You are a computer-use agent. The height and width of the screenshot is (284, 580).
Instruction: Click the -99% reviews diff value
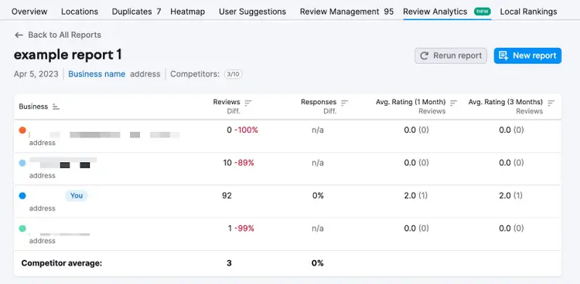[244, 228]
